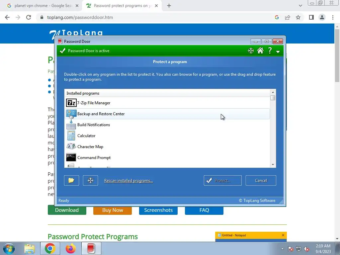
Task: Open Chrome tab search chevron
Action: click(x=300, y=6)
